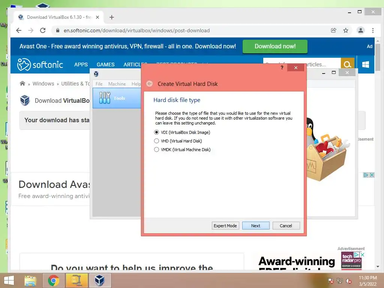Click the Windows platform icon on Softonic
The width and height of the screenshot is (384, 288).
pyautogui.click(x=366, y=64)
